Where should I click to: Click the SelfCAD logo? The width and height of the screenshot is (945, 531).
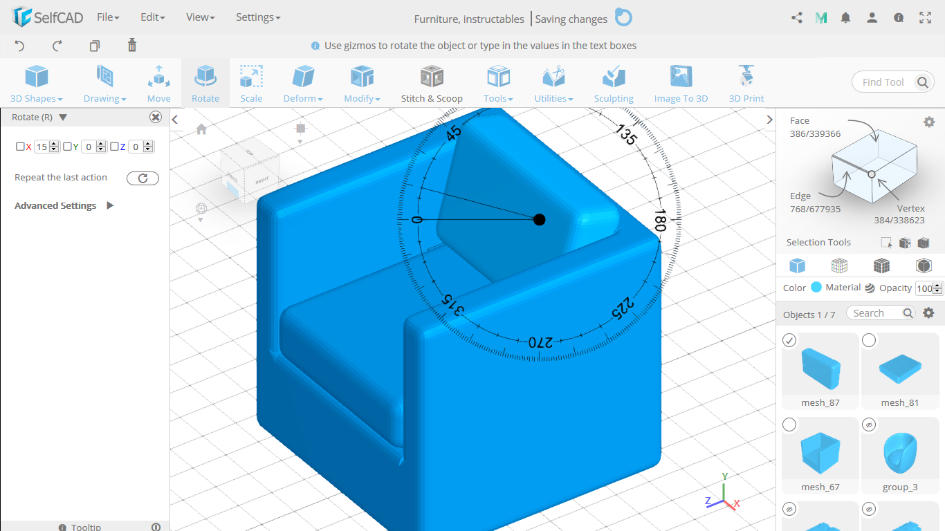(48, 17)
